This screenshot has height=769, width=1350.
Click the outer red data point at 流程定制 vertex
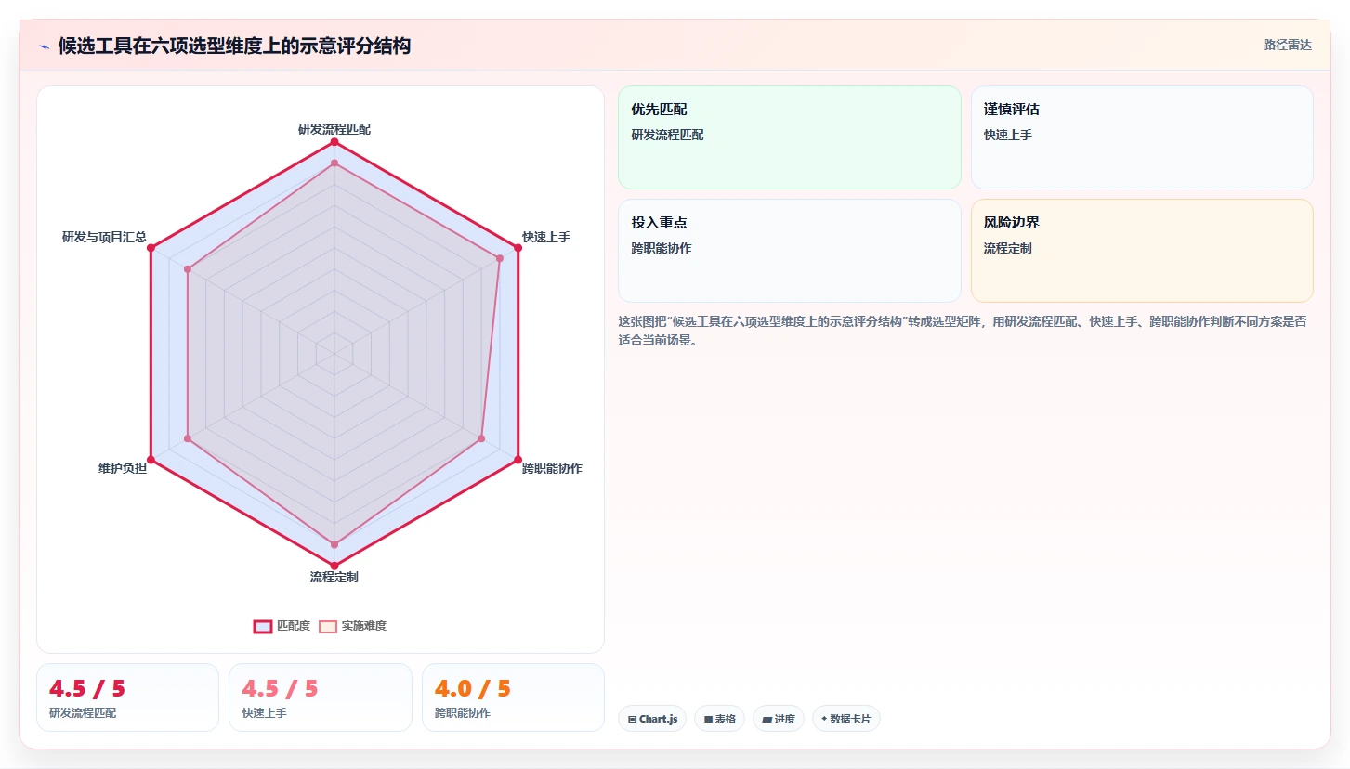tap(334, 565)
